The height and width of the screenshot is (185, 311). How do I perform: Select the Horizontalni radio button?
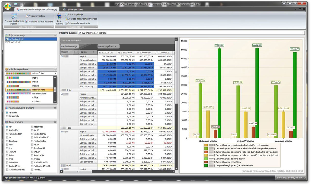(7, 116)
